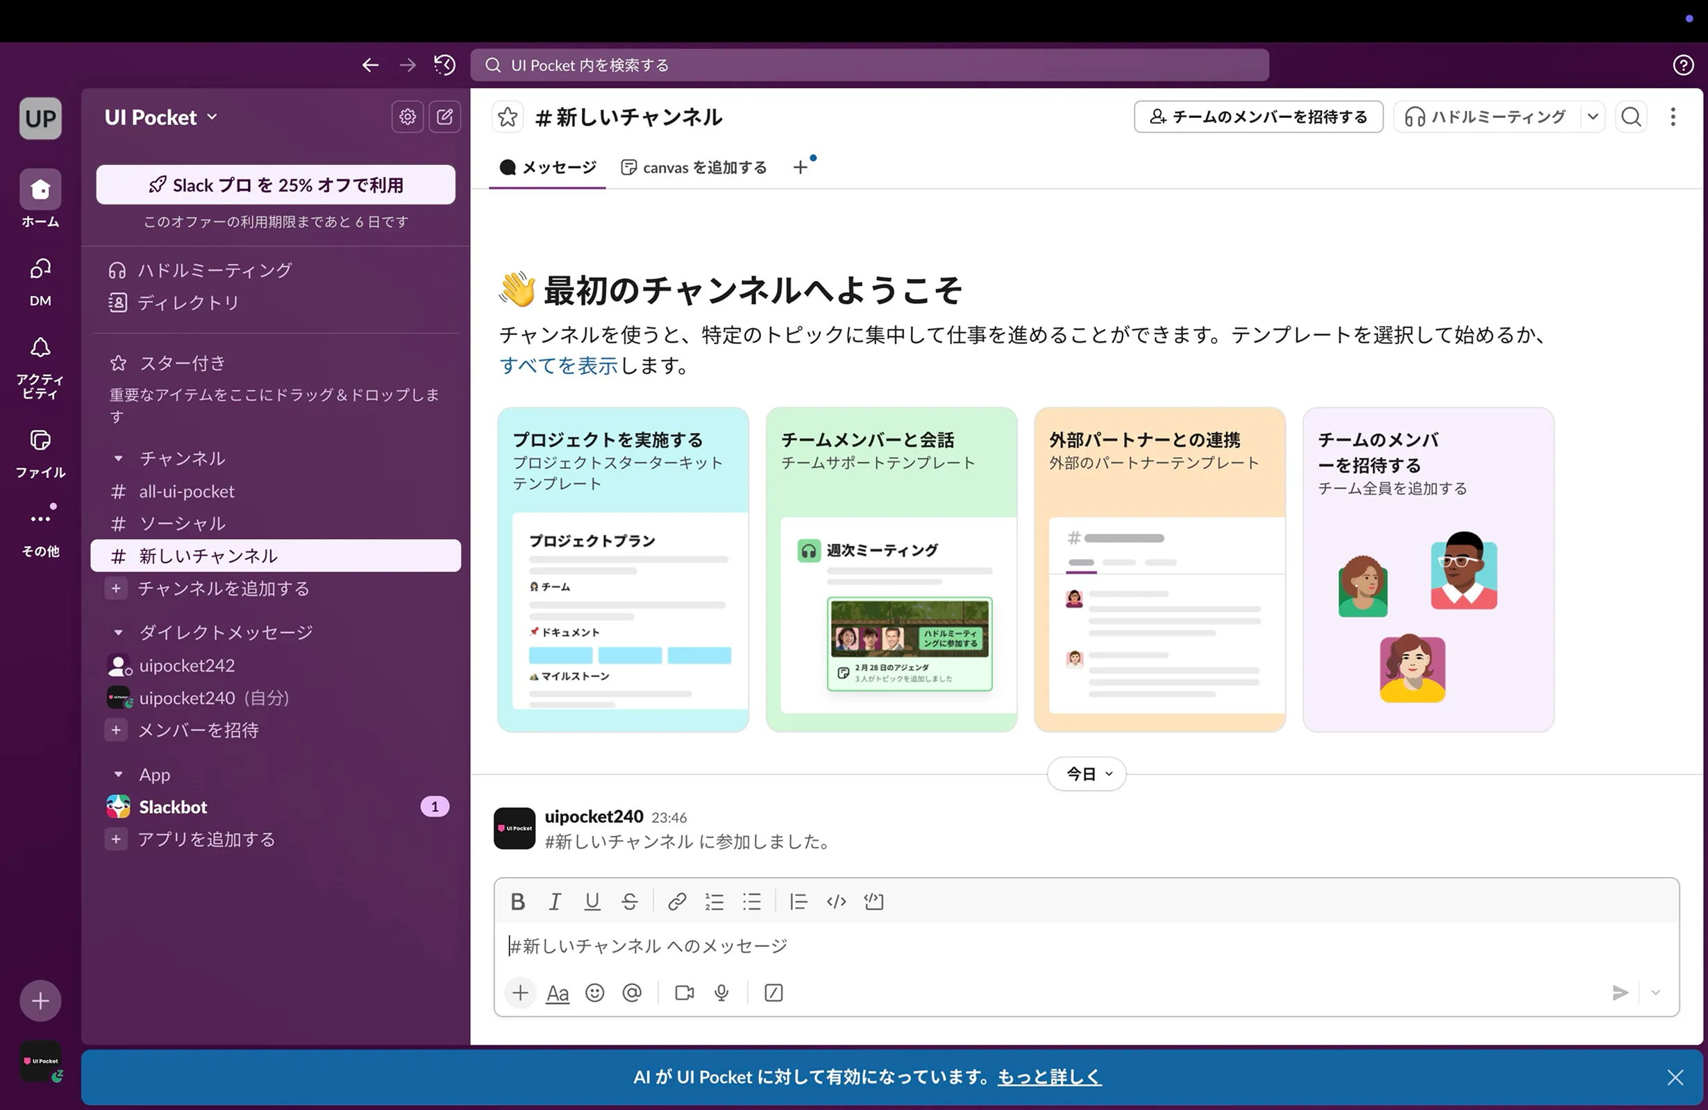Open the 今日 date dropdown

[1087, 774]
